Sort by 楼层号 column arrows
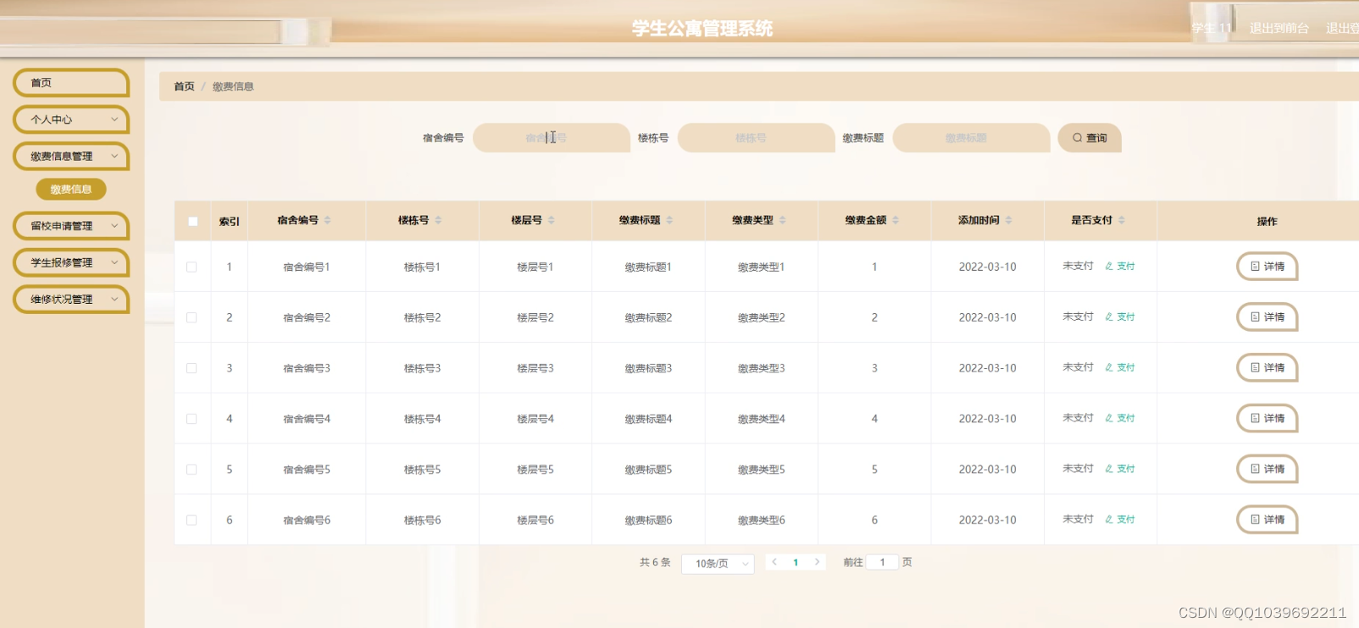Viewport: 1359px width, 628px height. click(552, 220)
